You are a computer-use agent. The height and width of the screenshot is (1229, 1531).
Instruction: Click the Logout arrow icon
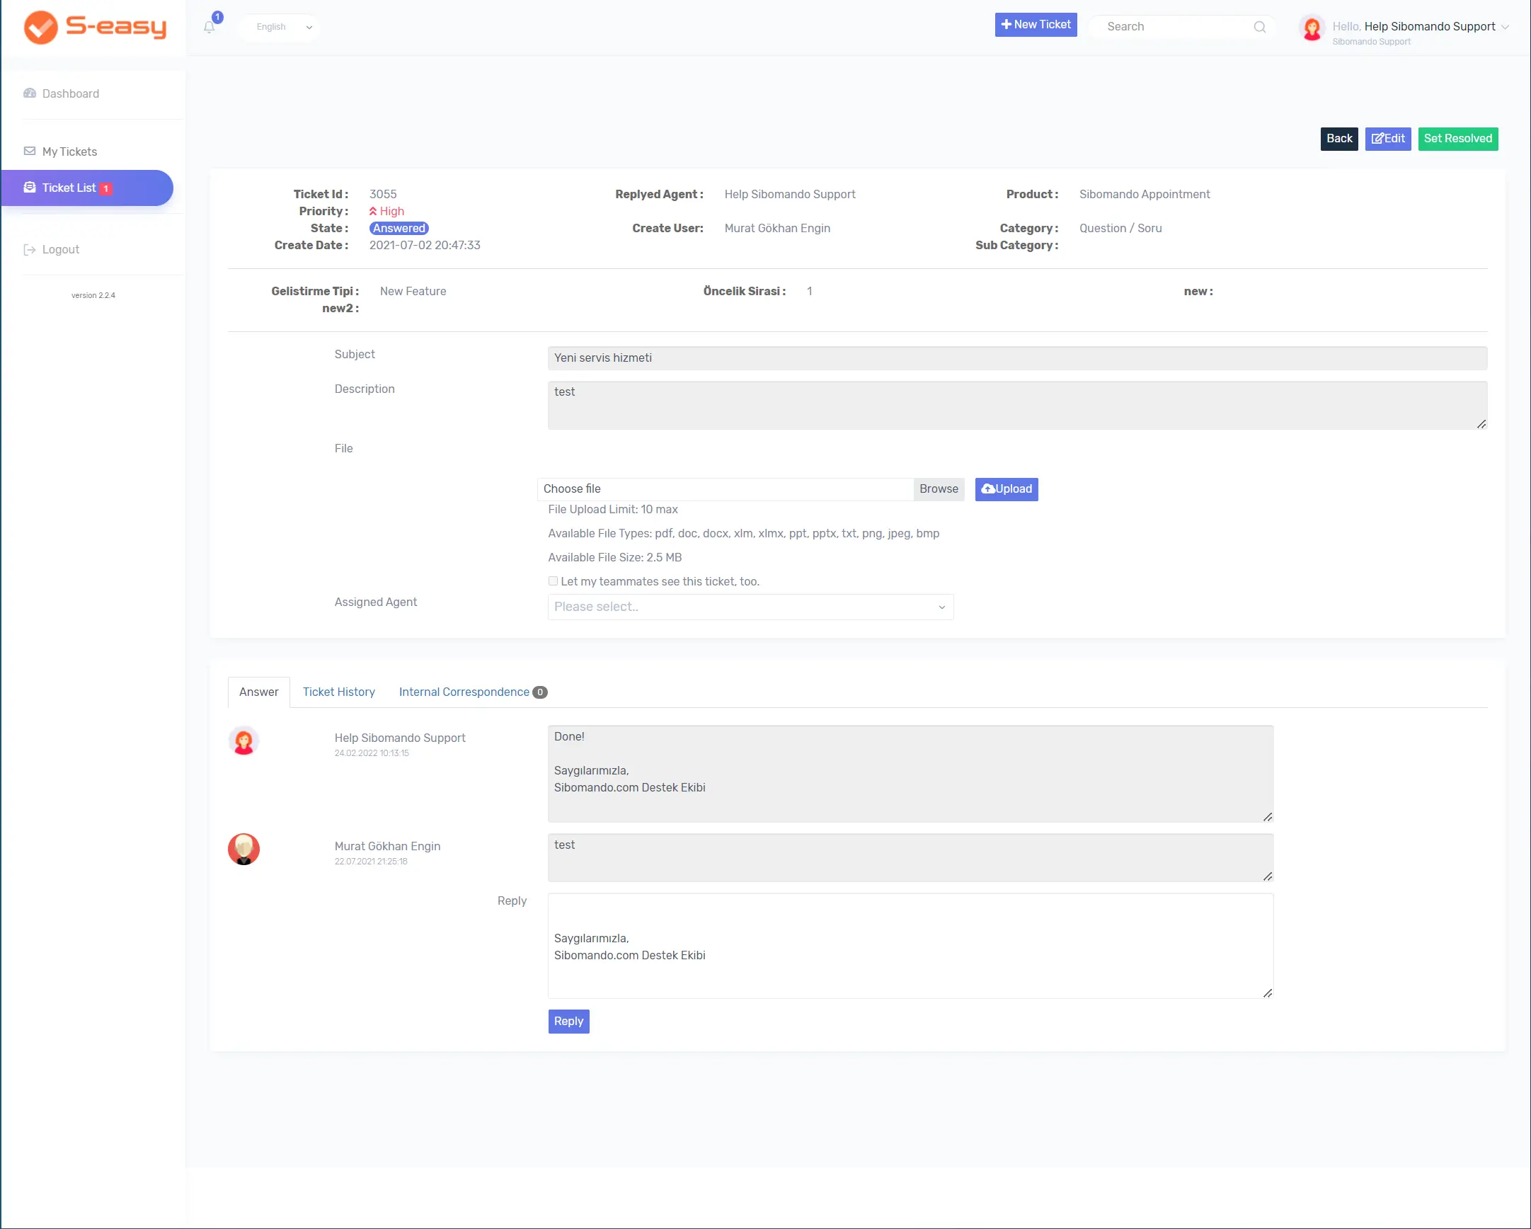point(30,249)
